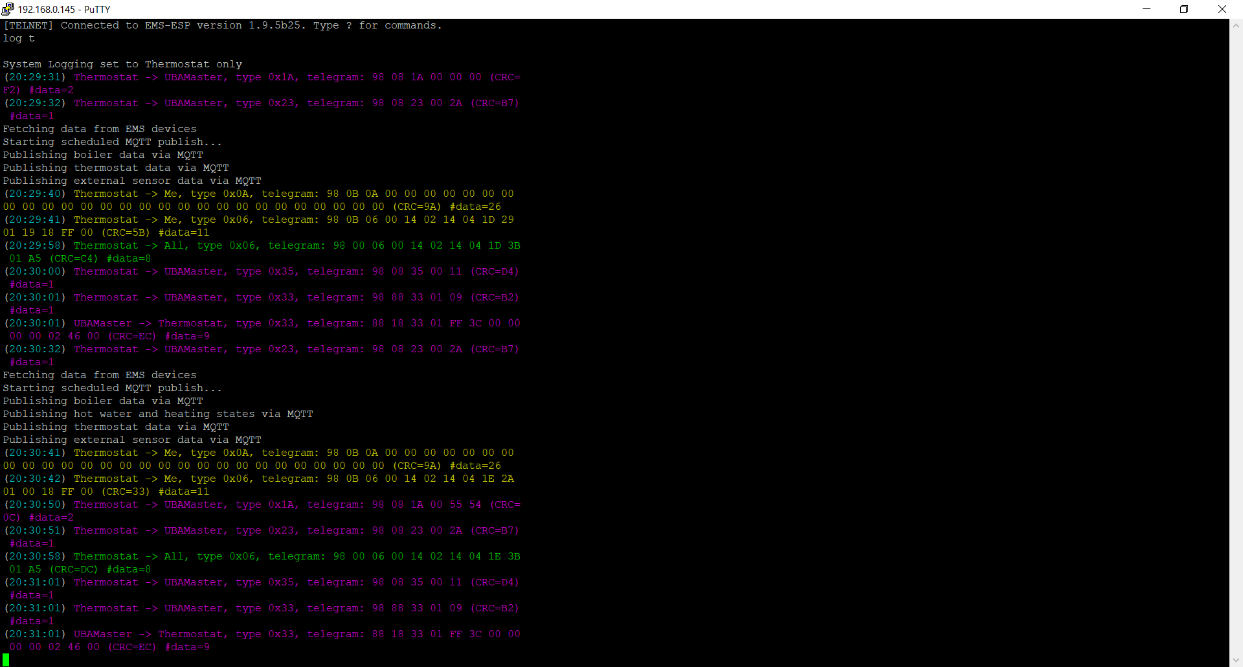
Task: Click the green terminal cursor block
Action: (6, 660)
